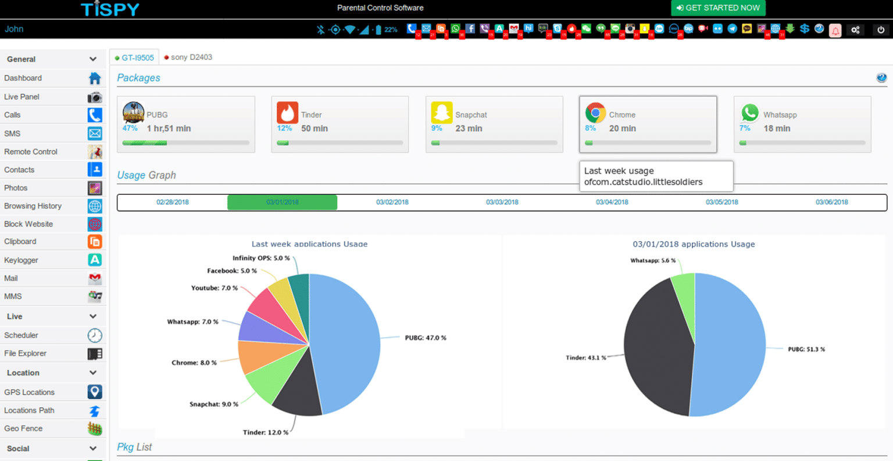The image size is (893, 461).
Task: Click the Telegram icon in top bar
Action: tap(732, 29)
